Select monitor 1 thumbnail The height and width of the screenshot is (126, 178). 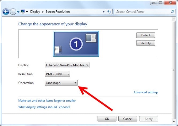(x=76, y=44)
